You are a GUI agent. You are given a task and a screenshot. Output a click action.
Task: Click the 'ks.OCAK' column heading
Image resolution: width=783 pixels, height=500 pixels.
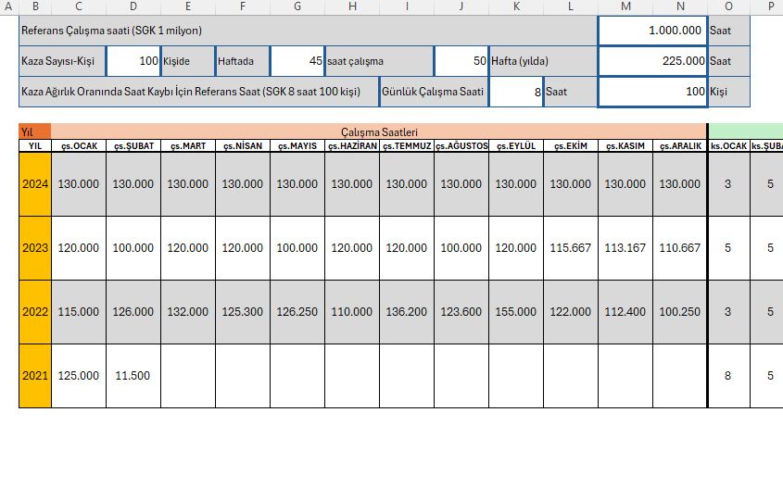point(729,145)
